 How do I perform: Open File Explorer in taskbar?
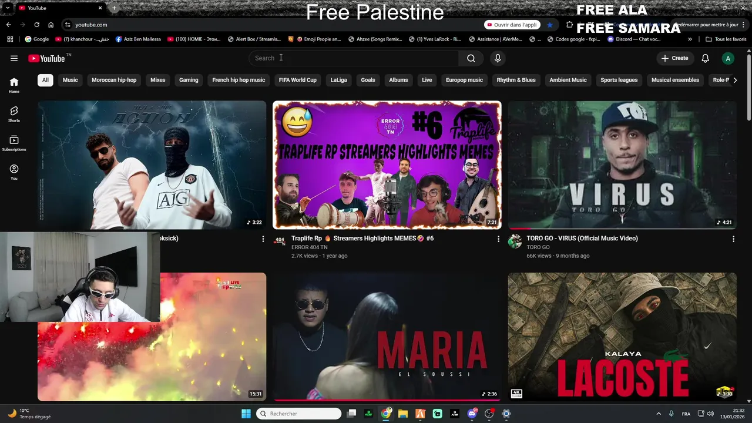pos(403,414)
